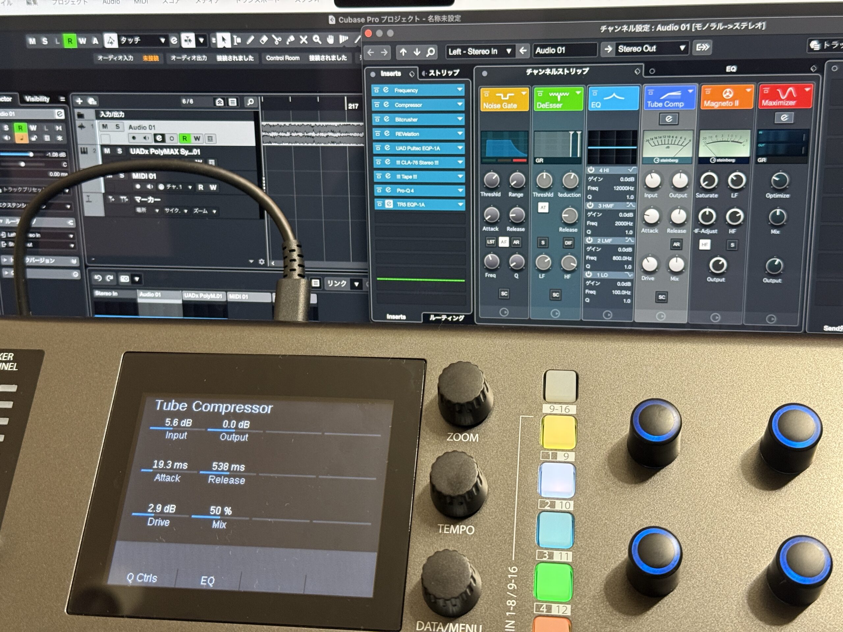The height and width of the screenshot is (632, 843).
Task: Click the Magneto II module header
Action: 727,97
